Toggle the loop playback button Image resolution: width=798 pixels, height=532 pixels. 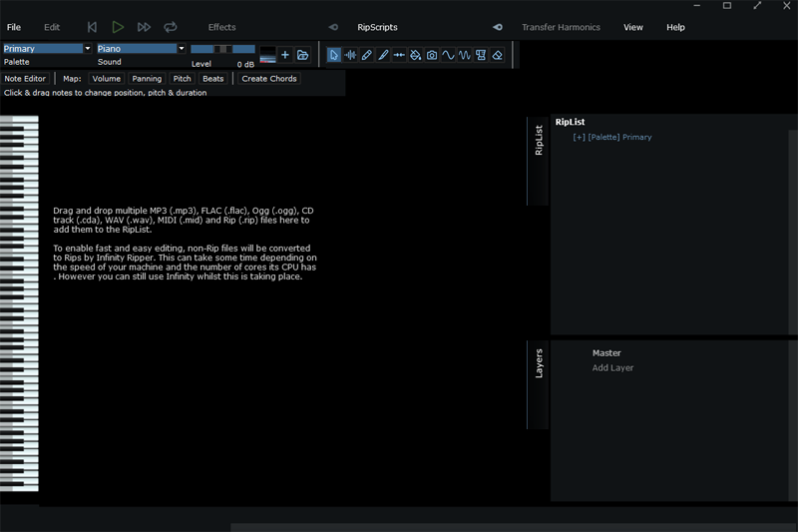click(x=171, y=27)
